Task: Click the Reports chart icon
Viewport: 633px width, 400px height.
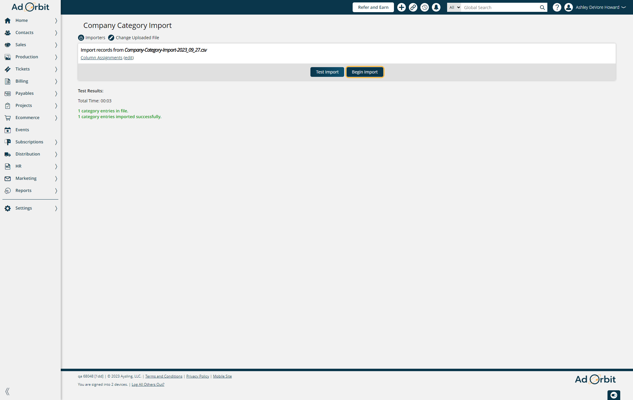Action: tap(8, 191)
